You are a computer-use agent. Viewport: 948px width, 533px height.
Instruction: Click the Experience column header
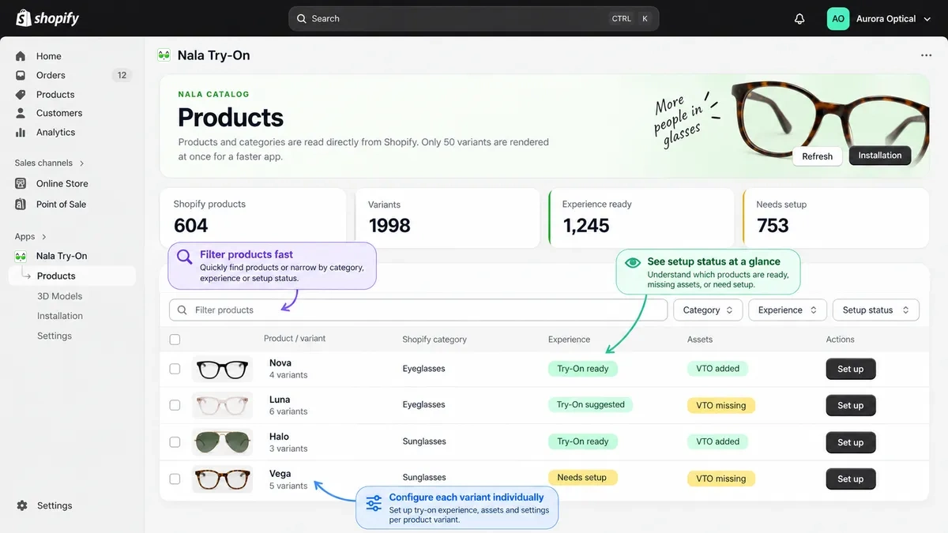(569, 340)
